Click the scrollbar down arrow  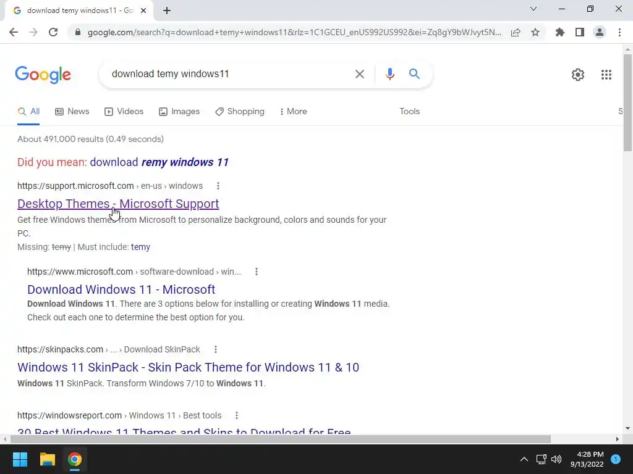(627, 428)
